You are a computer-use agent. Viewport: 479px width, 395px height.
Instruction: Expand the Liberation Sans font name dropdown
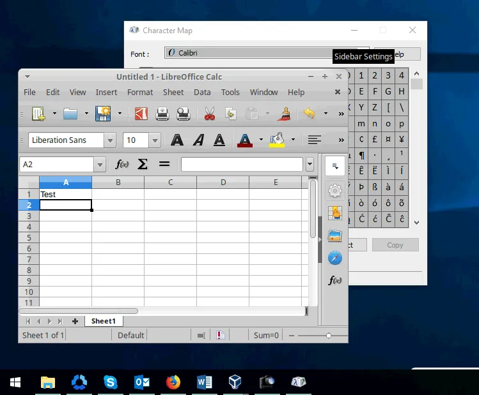point(111,140)
